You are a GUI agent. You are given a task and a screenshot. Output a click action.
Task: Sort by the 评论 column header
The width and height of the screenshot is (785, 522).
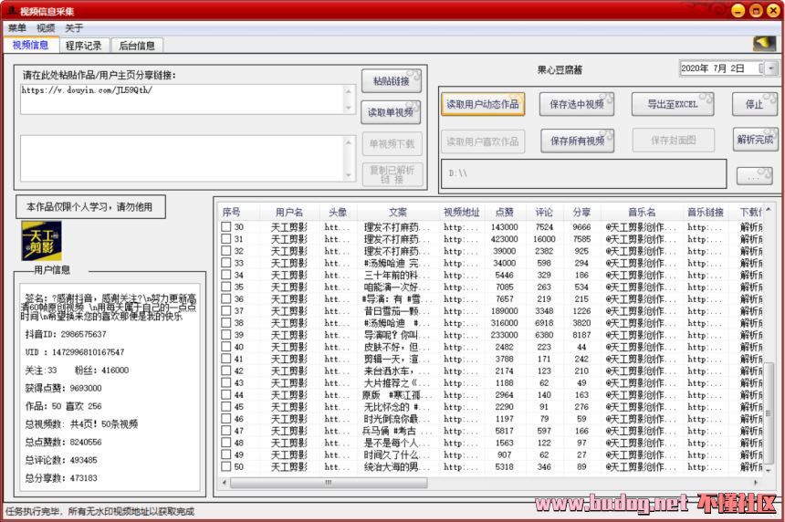pos(544,213)
